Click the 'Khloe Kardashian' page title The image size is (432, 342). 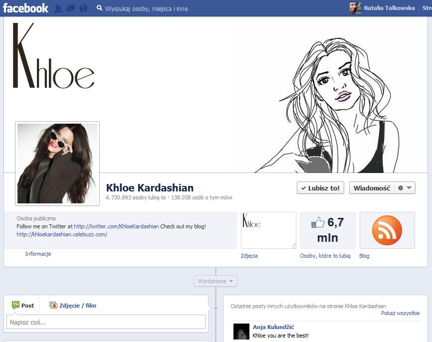150,188
